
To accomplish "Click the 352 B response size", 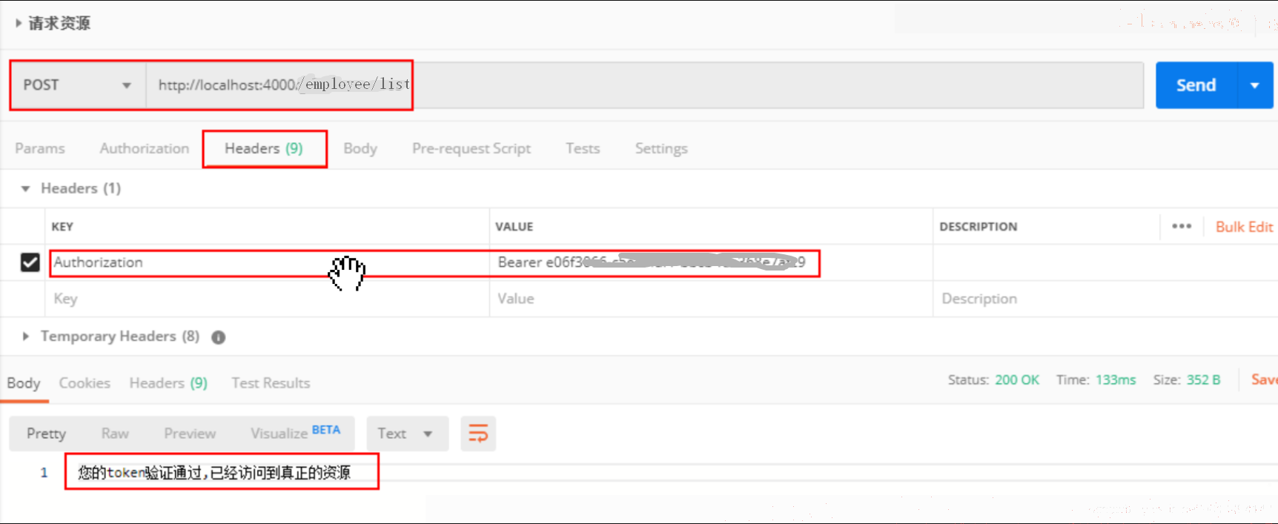I will [x=1203, y=379].
